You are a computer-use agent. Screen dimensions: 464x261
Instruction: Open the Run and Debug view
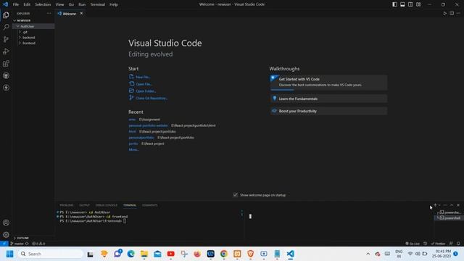(x=6, y=51)
